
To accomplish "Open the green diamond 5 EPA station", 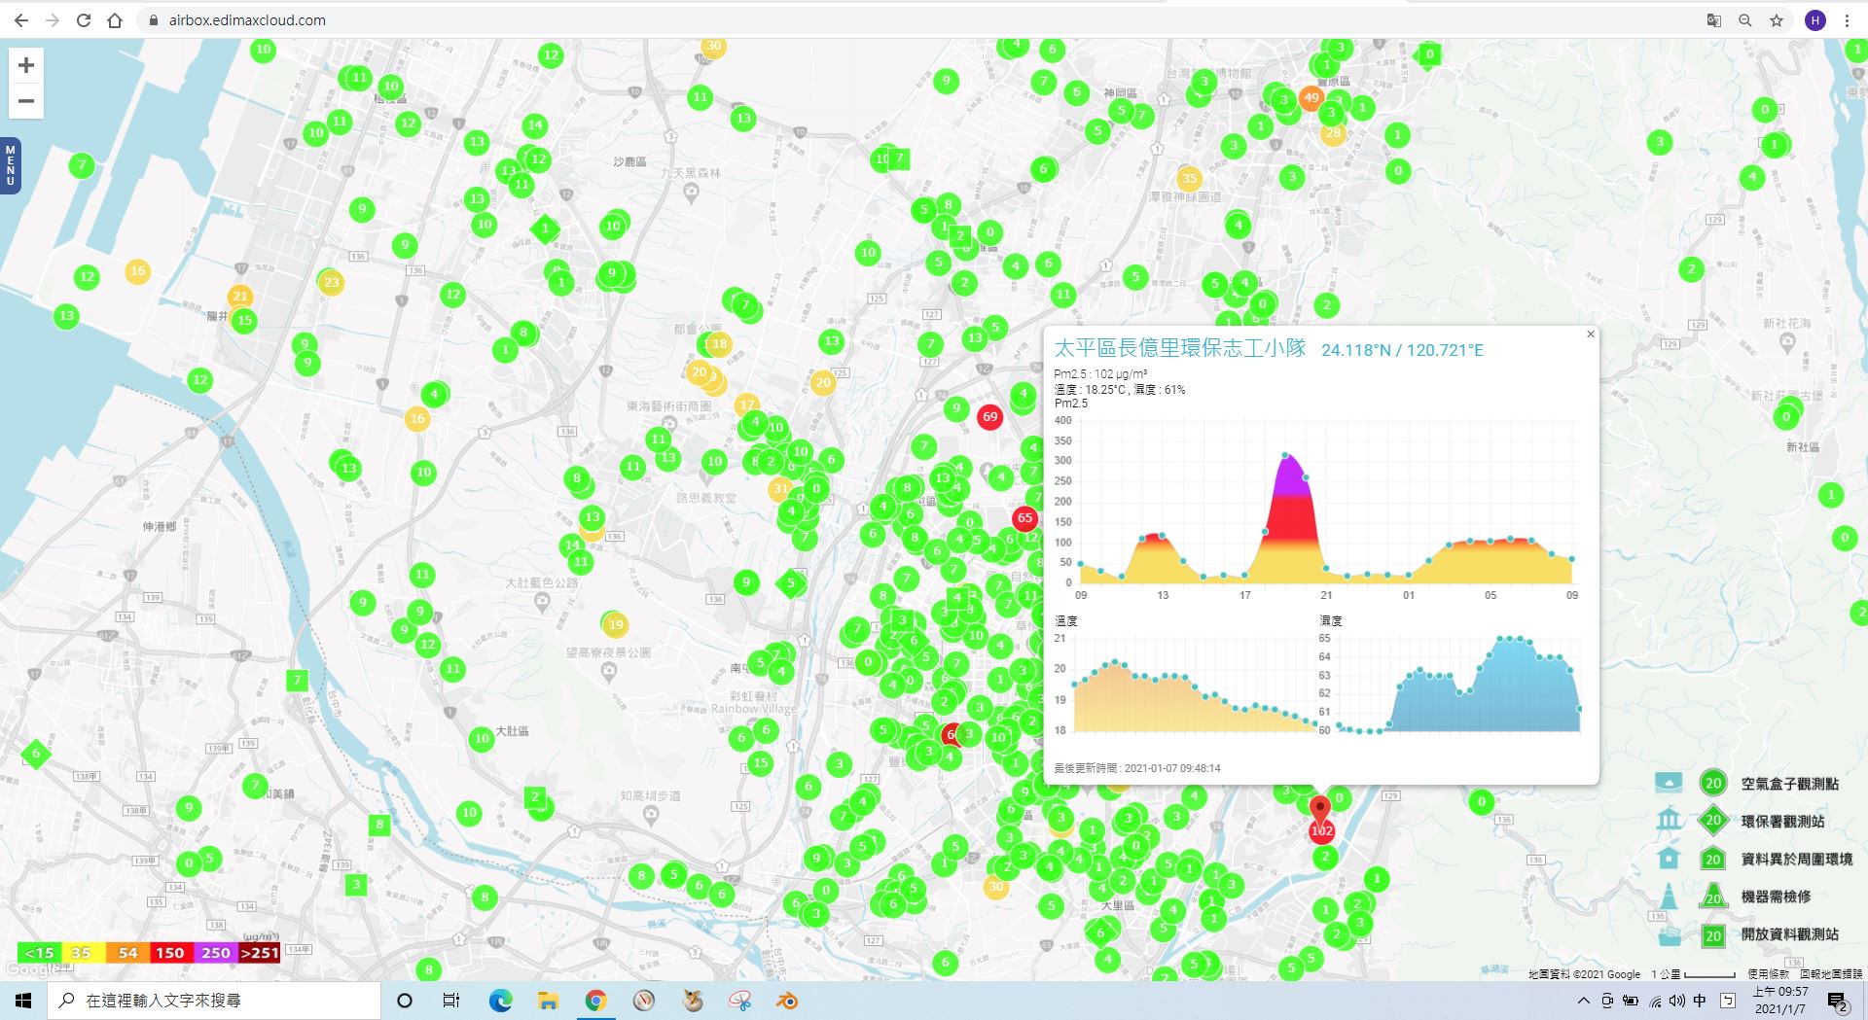I will click(791, 584).
